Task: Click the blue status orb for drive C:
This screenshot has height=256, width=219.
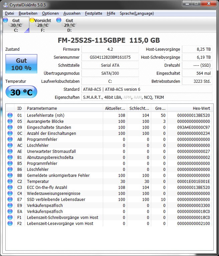Action: pyautogui.click(x=5, y=20)
